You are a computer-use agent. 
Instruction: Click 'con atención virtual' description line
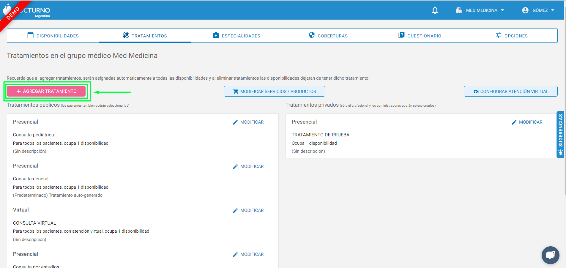coord(81,231)
